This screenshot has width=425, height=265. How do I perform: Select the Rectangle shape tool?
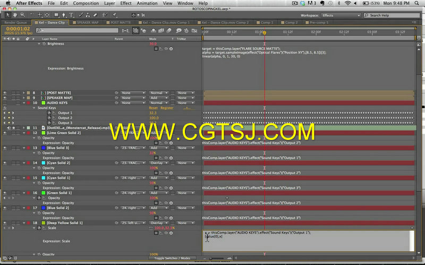[x=56, y=15]
